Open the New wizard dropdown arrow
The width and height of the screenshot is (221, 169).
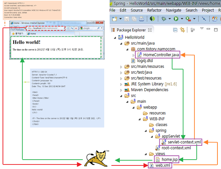(x=120, y=19)
